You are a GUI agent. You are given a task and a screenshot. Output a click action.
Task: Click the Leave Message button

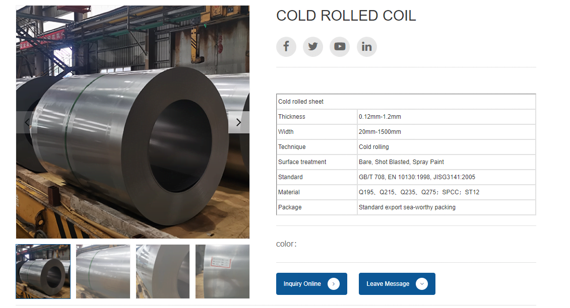[397, 284]
